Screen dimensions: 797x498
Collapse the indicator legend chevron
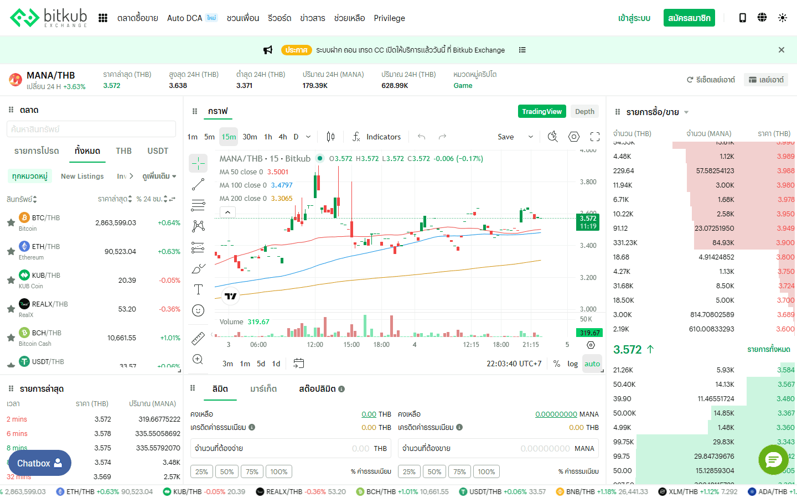(227, 212)
